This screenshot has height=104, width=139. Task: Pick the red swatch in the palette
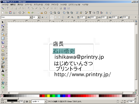[x=43, y=96]
